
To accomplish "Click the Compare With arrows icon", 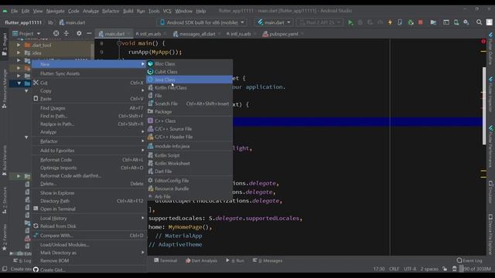I will coord(36,235).
